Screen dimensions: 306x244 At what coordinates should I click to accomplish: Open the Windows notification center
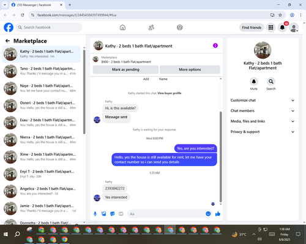click(x=298, y=234)
